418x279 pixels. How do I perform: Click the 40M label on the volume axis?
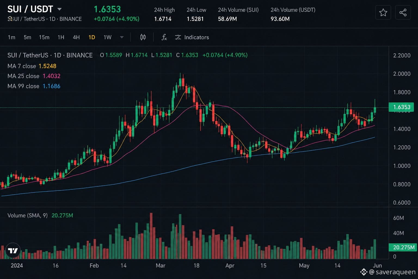398,233
